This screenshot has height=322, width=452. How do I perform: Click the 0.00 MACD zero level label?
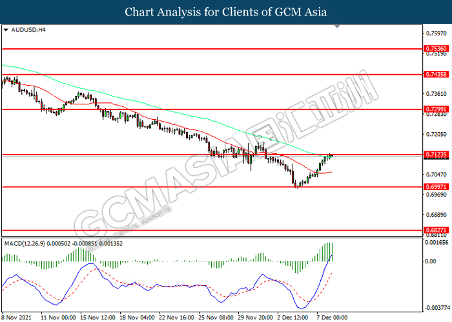pyautogui.click(x=431, y=261)
